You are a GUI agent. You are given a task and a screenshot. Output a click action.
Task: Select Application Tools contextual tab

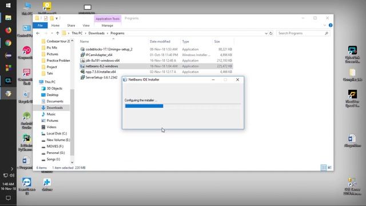(x=108, y=19)
